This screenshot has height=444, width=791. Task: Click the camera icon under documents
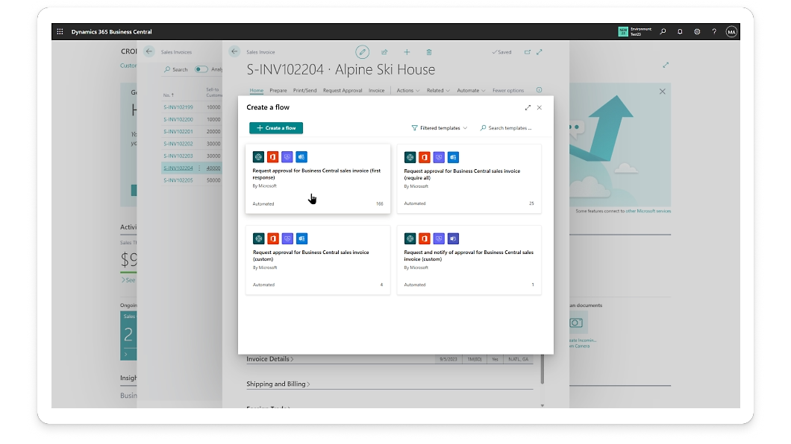[576, 323]
